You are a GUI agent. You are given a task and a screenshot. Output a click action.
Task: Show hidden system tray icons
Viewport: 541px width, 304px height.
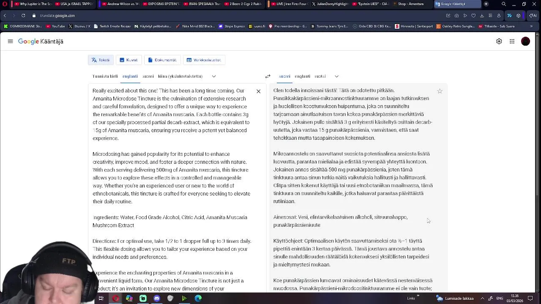tap(482, 299)
